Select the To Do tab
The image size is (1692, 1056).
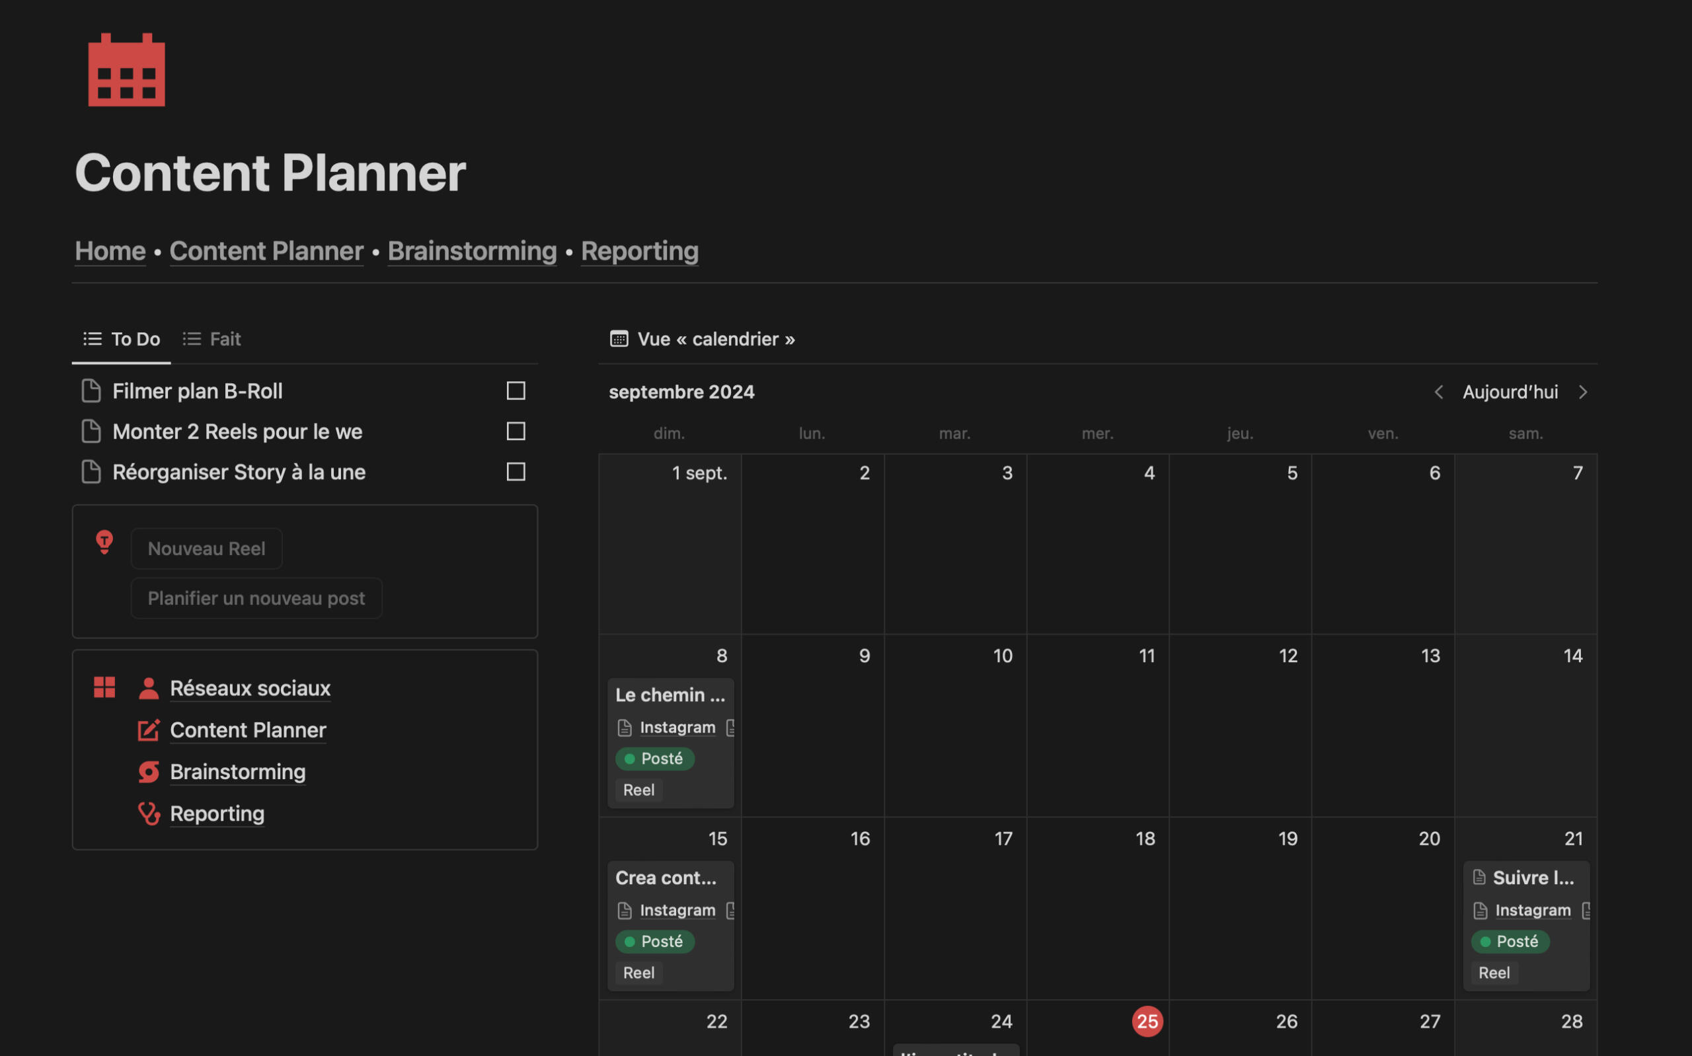122,340
